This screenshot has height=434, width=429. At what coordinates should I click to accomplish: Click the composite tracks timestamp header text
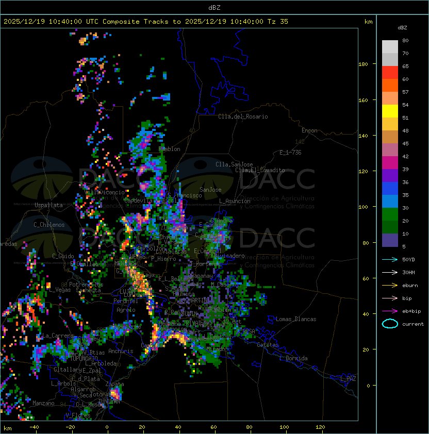point(146,22)
